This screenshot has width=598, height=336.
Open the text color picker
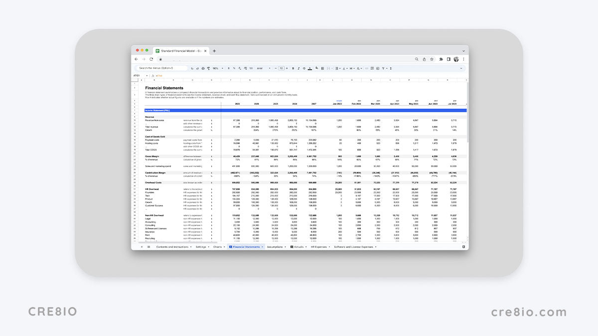click(x=310, y=68)
